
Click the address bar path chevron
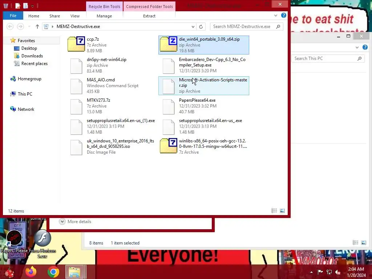pos(53,27)
